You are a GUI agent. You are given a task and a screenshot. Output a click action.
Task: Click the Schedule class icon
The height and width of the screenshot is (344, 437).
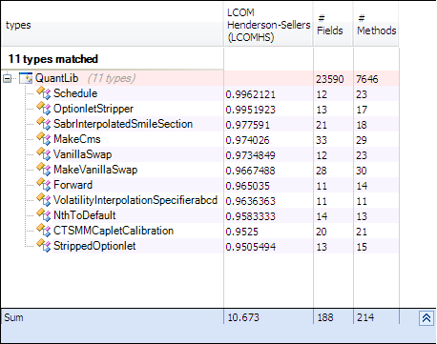tap(44, 93)
